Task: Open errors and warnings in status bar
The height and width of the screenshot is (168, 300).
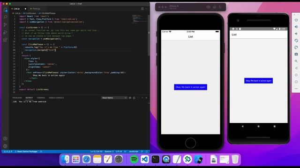Action: pos(8,152)
